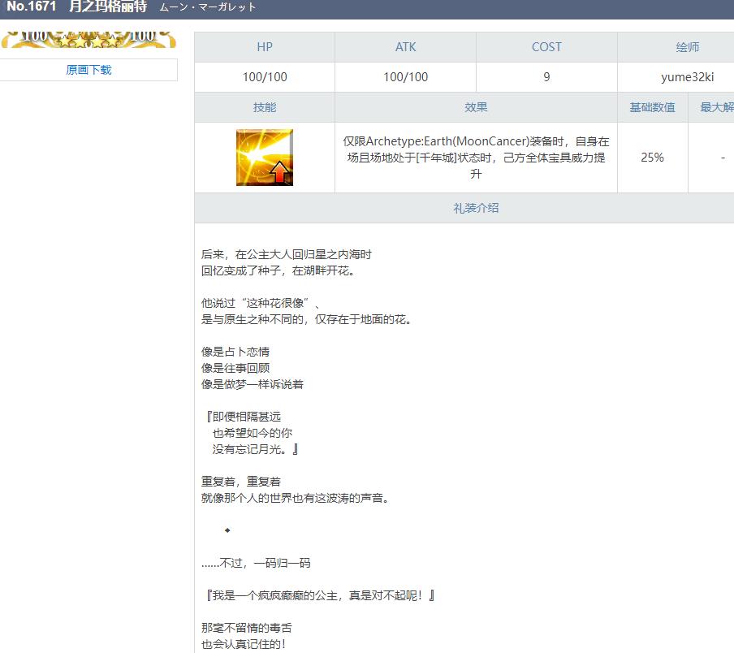Select the 效果 effect column header
Screen dimensions: 734x653
pyautogui.click(x=476, y=107)
